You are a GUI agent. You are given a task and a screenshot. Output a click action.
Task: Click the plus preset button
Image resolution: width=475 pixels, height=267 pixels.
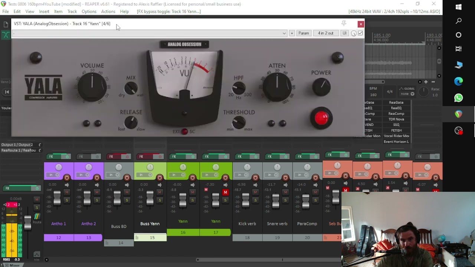click(x=292, y=33)
